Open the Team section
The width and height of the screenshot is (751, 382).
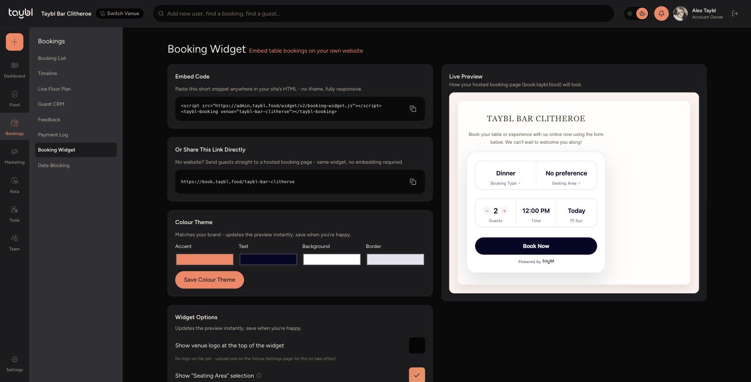15,243
